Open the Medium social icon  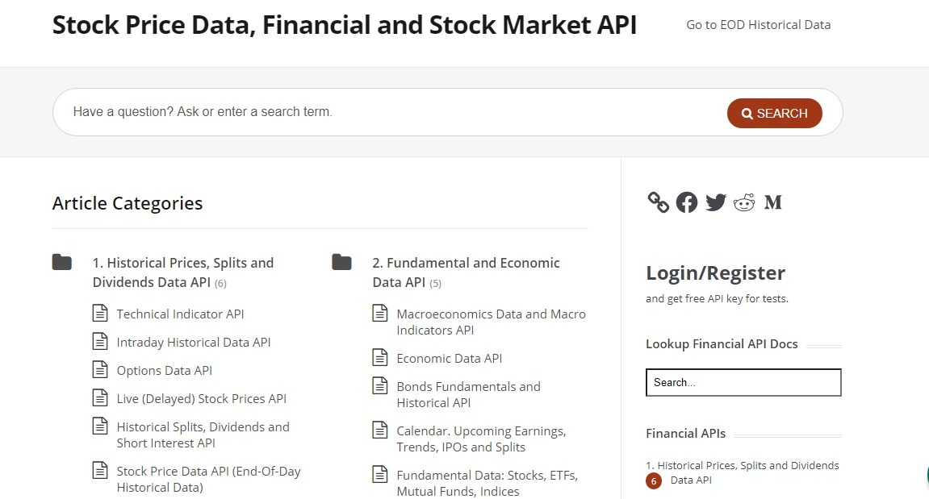773,202
